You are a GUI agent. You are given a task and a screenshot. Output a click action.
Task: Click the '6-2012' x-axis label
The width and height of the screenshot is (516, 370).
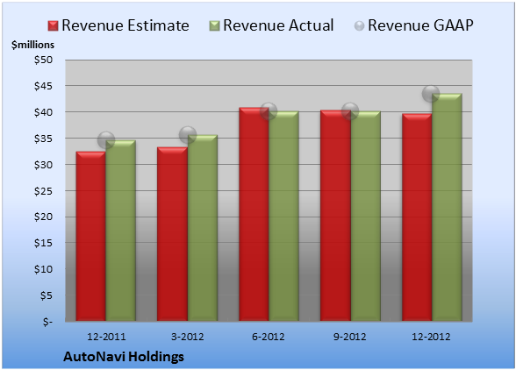coord(269,337)
